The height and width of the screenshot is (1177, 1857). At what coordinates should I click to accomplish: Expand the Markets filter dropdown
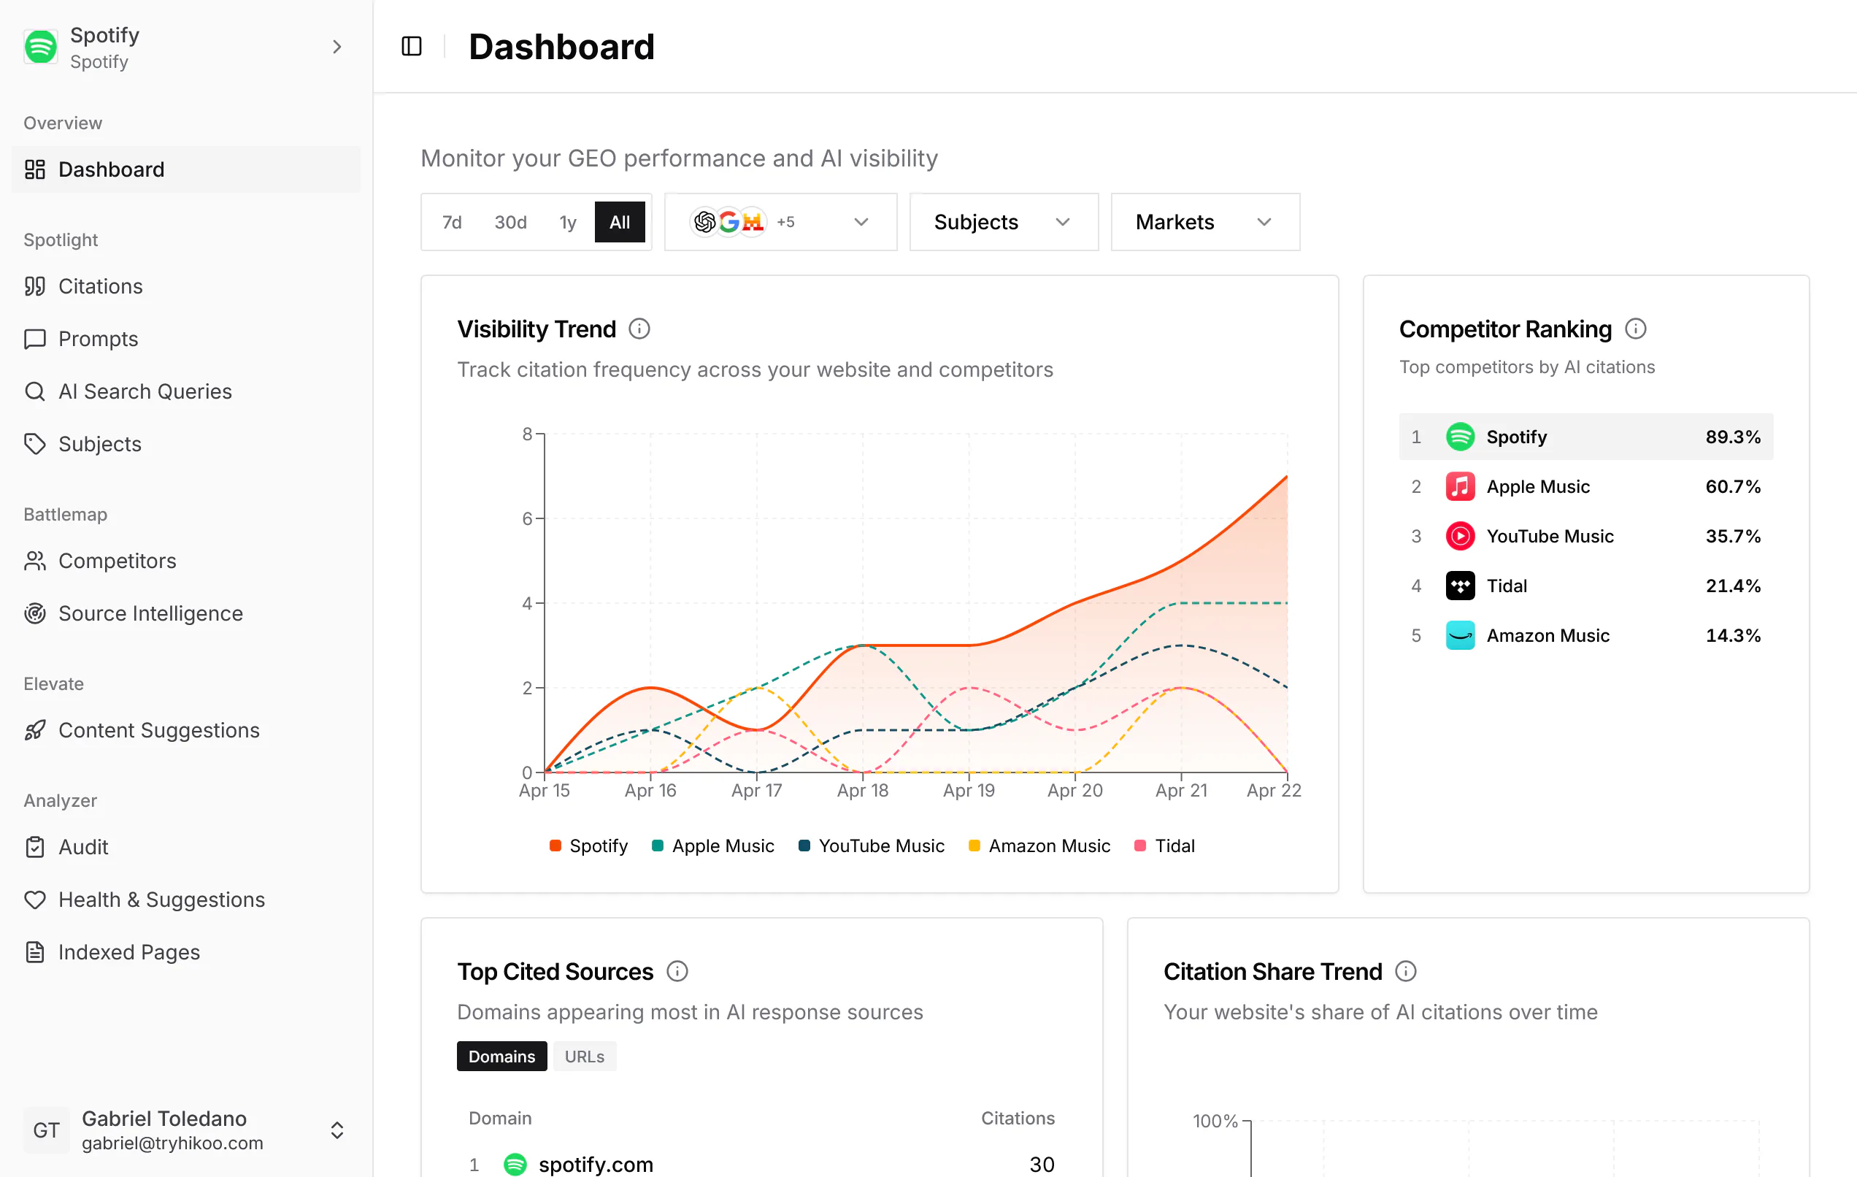click(1204, 222)
